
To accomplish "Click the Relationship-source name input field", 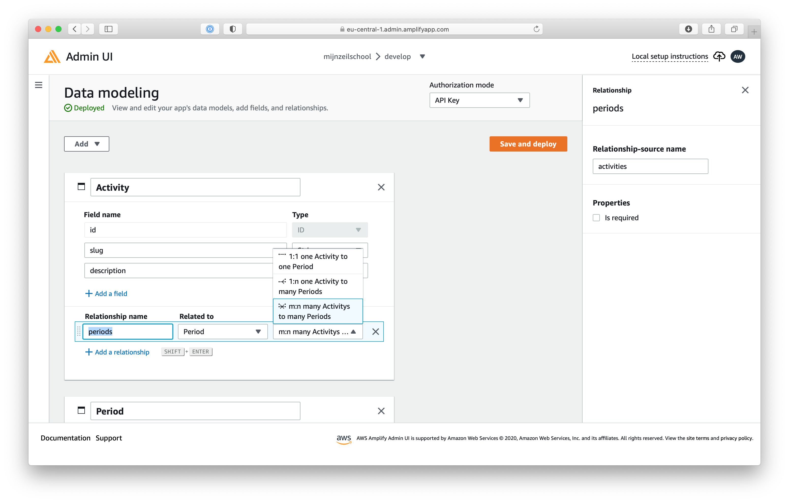I will coord(650,166).
